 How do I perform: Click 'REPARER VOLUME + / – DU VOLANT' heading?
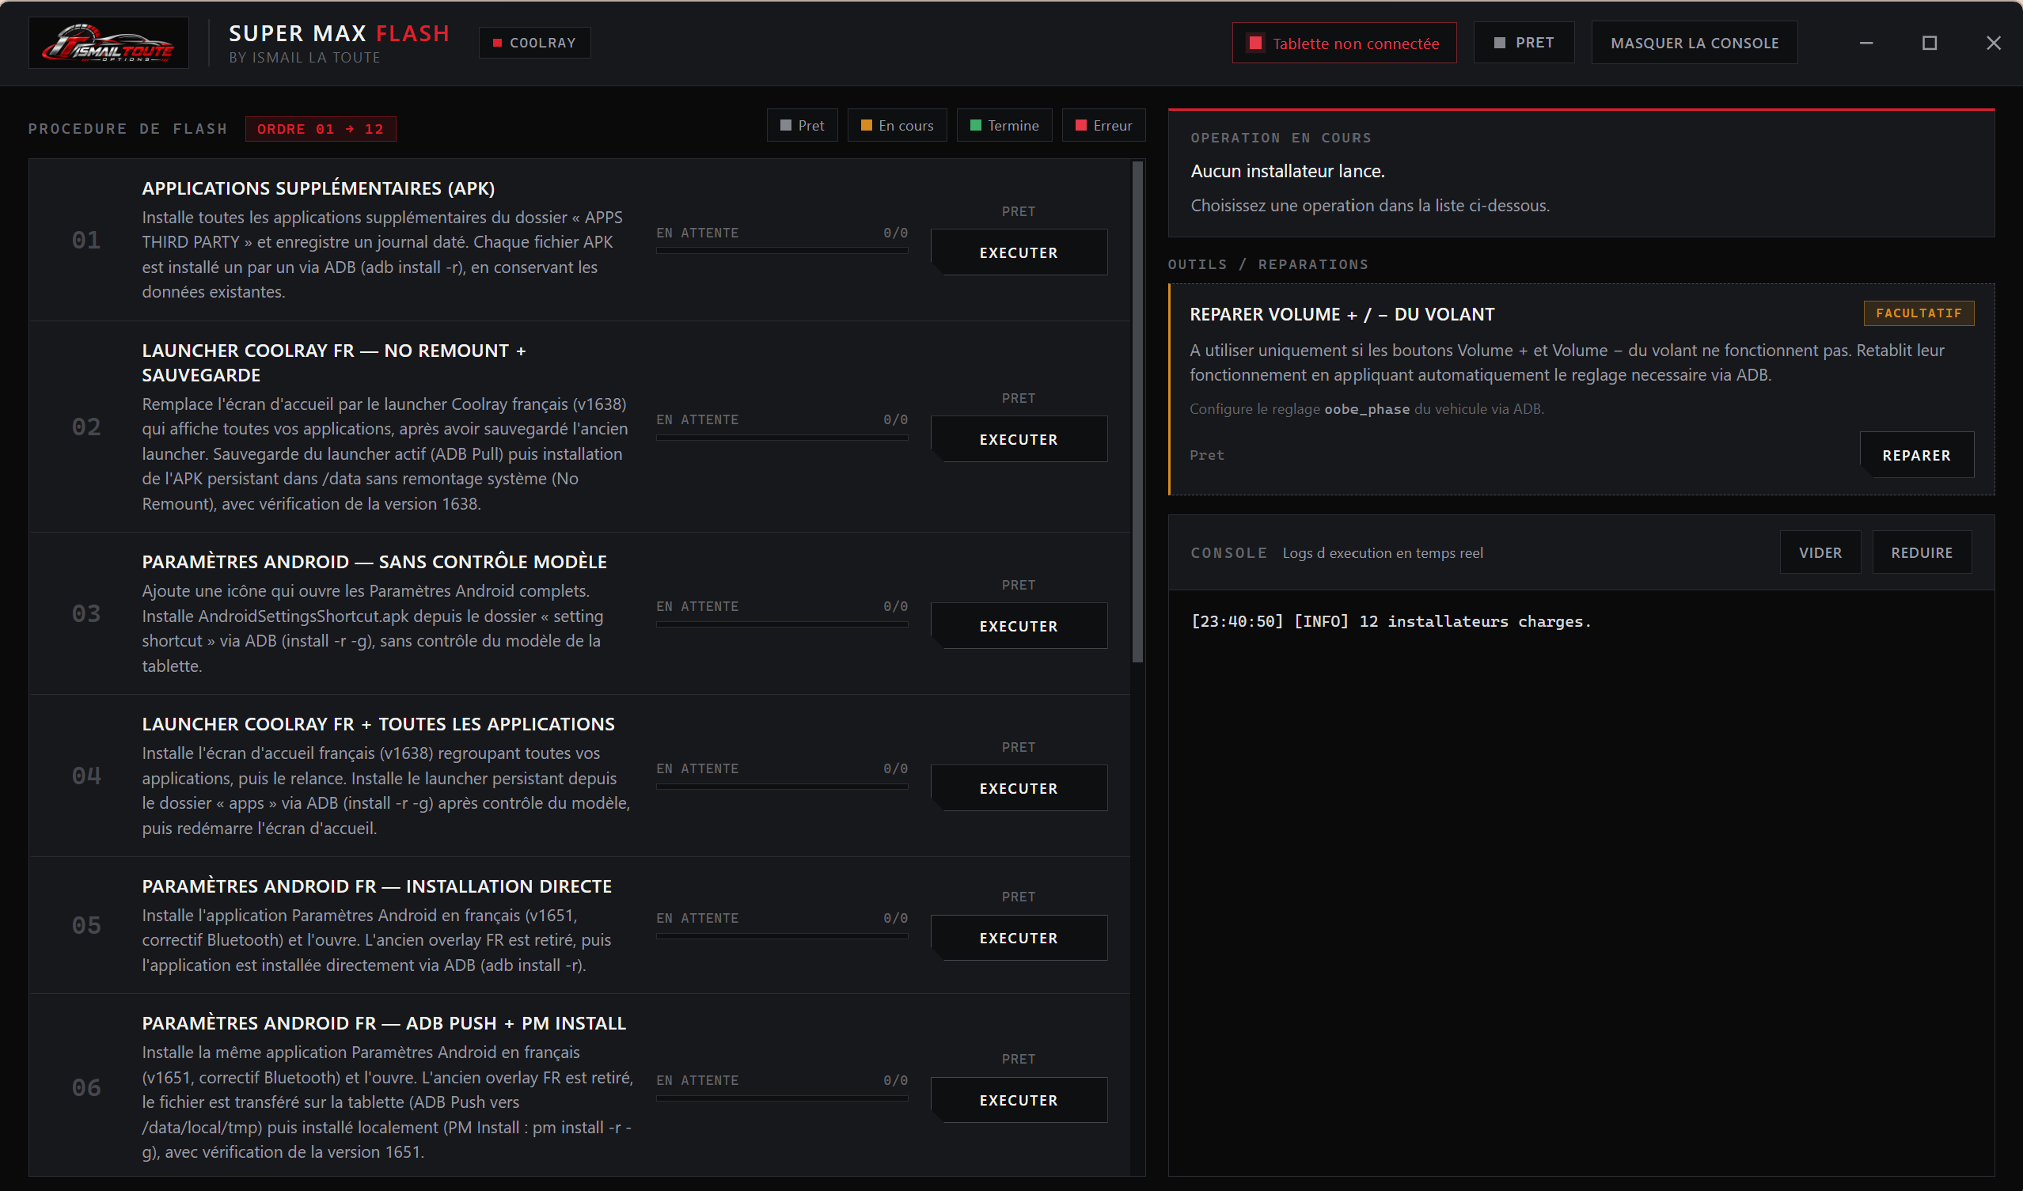click(1342, 315)
